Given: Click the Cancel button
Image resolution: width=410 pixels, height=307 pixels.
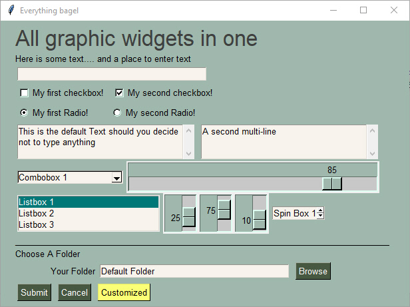Looking at the screenshot, I should point(75,292).
